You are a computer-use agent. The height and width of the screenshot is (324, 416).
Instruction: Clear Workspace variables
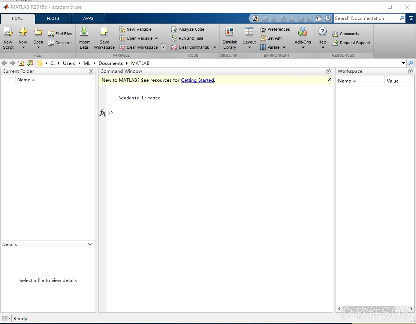(x=139, y=47)
